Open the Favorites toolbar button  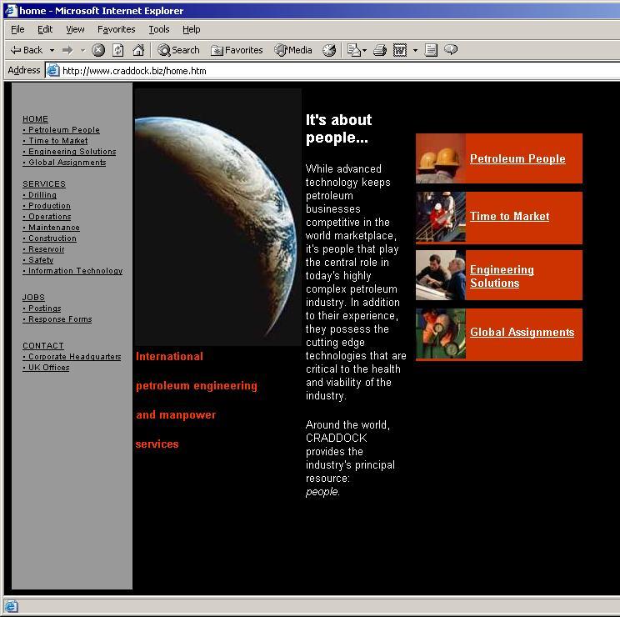237,50
